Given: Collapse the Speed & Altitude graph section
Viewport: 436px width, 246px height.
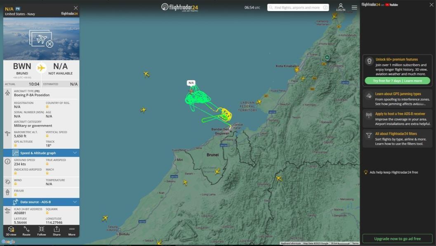Looking at the screenshot, I should pyautogui.click(x=75, y=153).
